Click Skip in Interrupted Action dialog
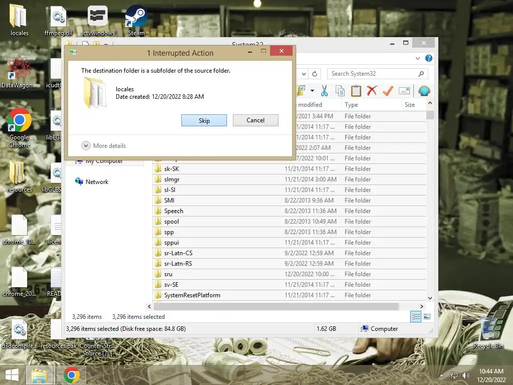 (204, 120)
